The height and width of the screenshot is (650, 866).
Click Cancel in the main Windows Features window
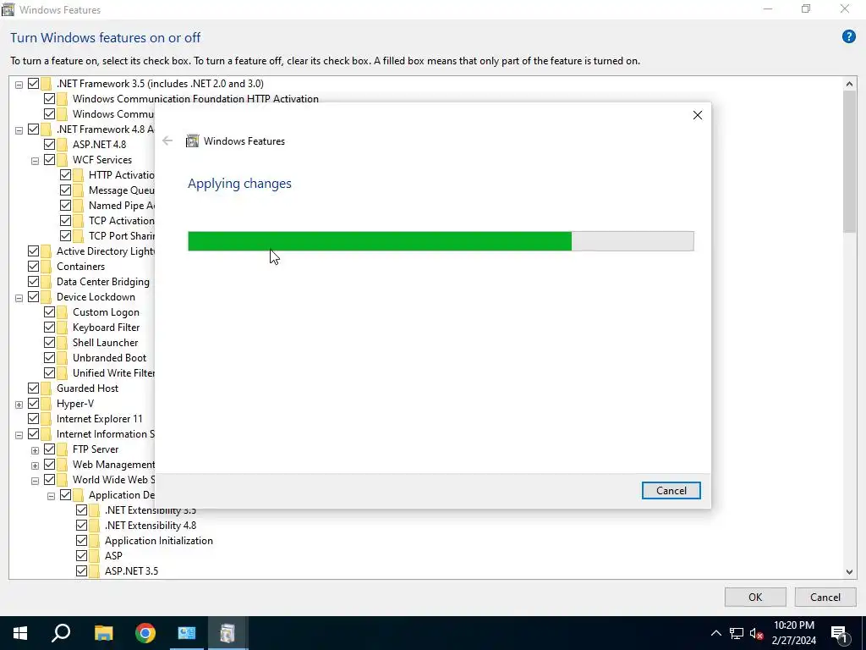coord(825,597)
